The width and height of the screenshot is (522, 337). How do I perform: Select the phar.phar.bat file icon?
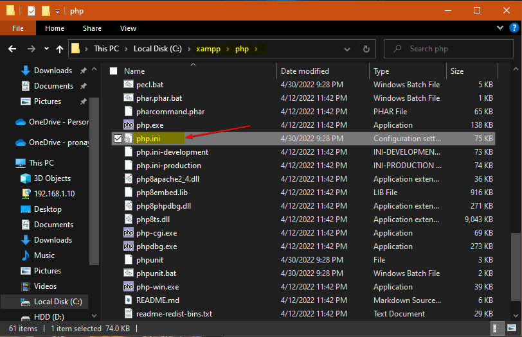click(129, 98)
